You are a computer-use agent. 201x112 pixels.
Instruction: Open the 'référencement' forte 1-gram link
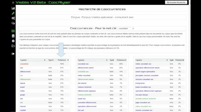25,71
